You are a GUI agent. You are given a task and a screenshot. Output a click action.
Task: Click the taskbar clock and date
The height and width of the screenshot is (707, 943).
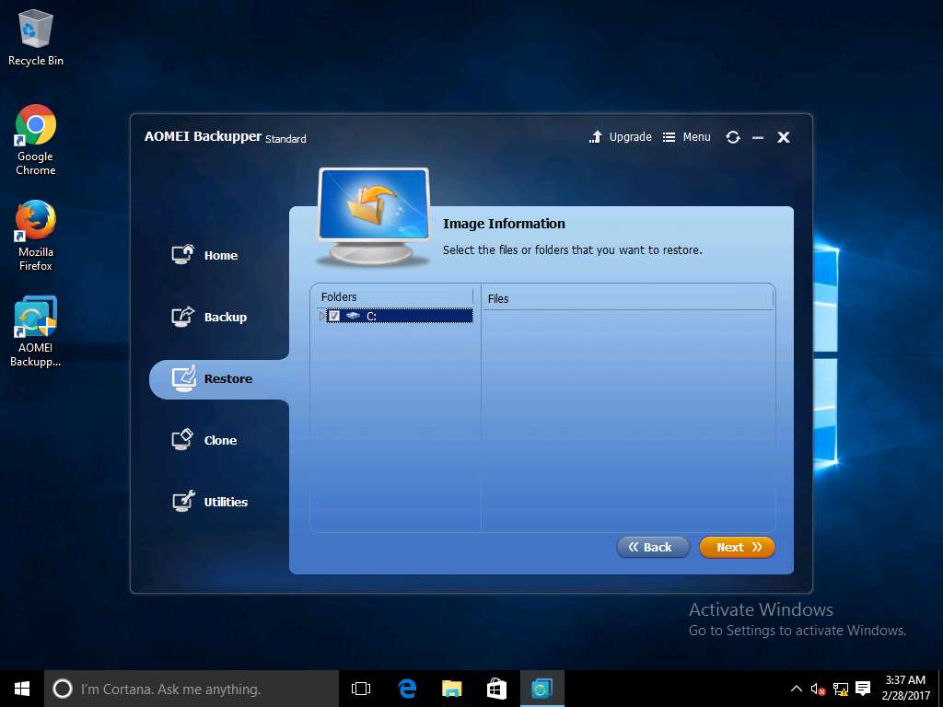(x=906, y=689)
